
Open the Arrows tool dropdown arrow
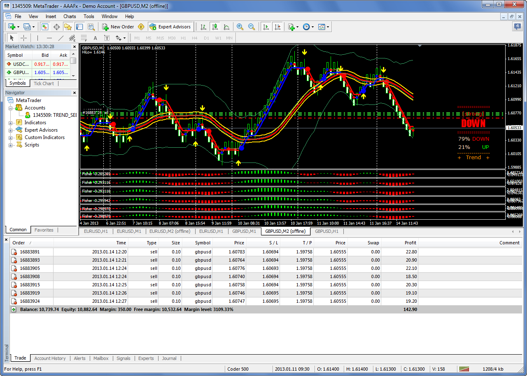[x=125, y=38]
